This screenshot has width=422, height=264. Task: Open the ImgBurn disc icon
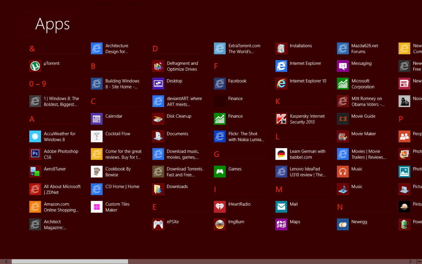(x=220, y=225)
